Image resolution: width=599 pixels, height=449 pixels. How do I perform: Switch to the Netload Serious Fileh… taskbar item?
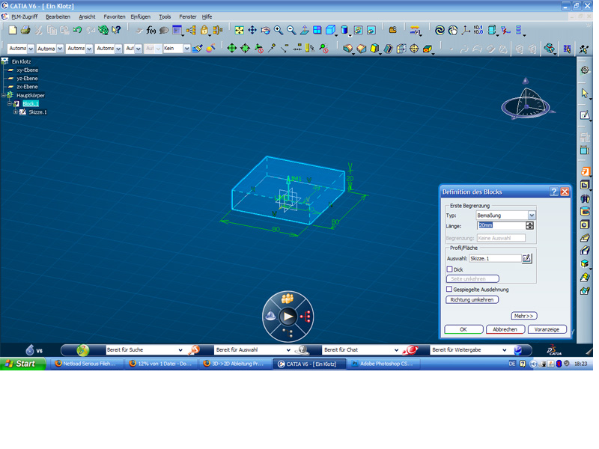(87, 364)
